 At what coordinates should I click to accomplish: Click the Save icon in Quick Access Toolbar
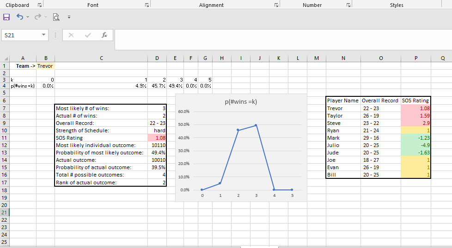tap(6, 17)
